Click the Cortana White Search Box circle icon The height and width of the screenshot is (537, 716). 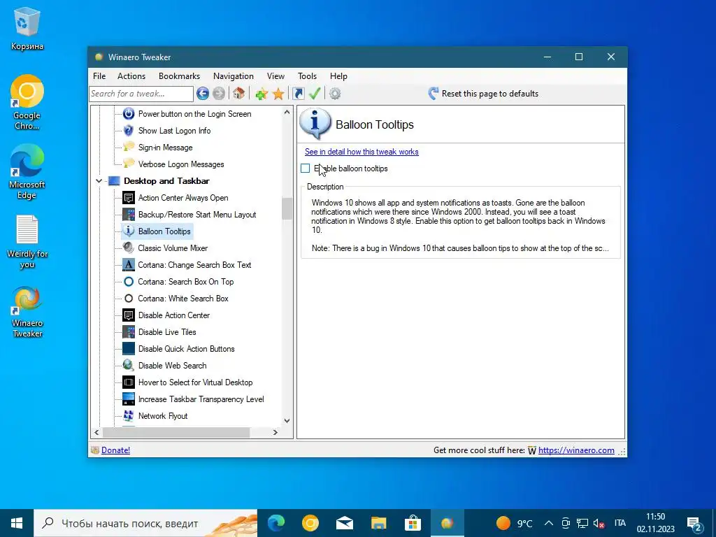[x=129, y=298]
